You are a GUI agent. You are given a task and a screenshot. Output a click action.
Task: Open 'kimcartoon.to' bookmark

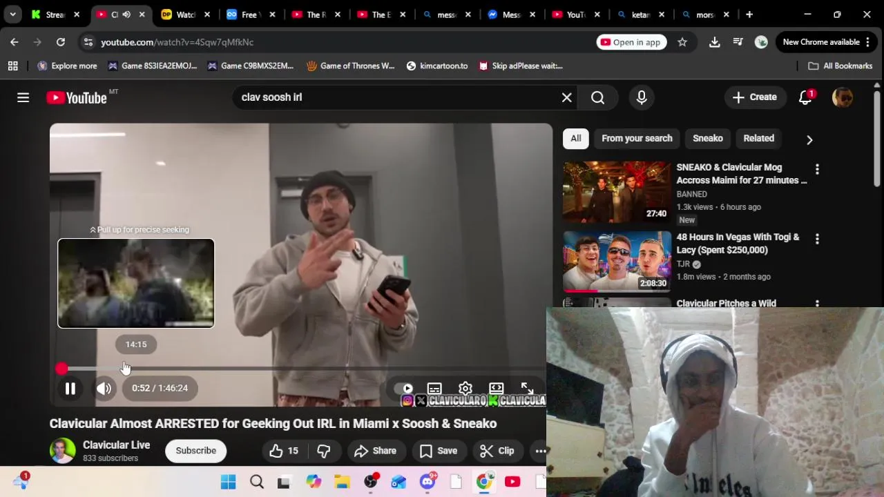click(x=437, y=66)
